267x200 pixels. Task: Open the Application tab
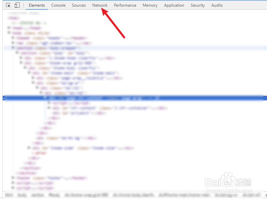click(x=174, y=5)
